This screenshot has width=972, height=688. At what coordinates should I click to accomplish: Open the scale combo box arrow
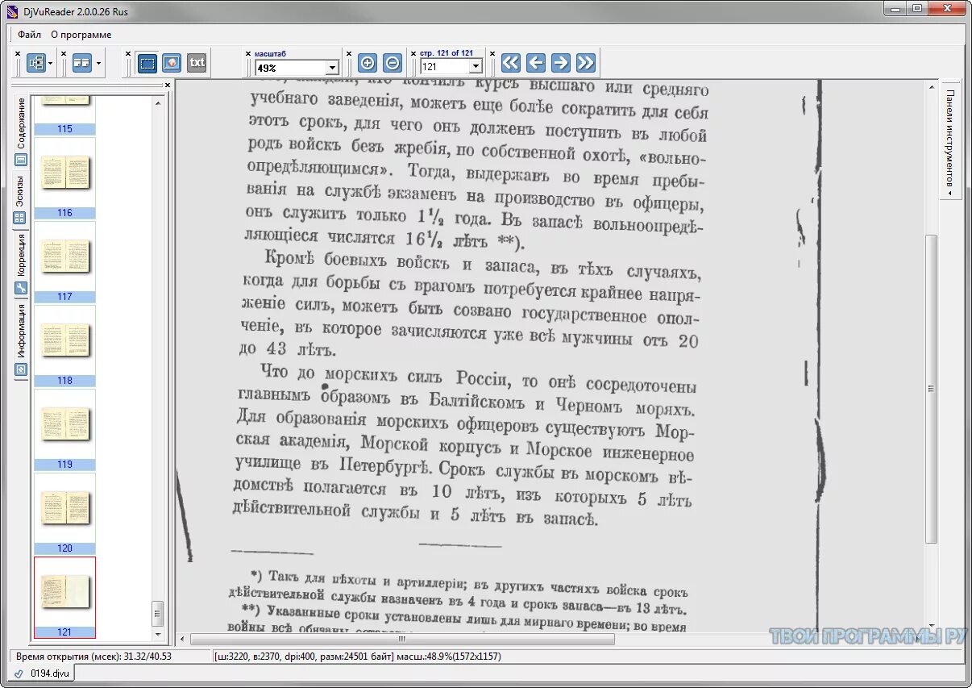tap(332, 68)
